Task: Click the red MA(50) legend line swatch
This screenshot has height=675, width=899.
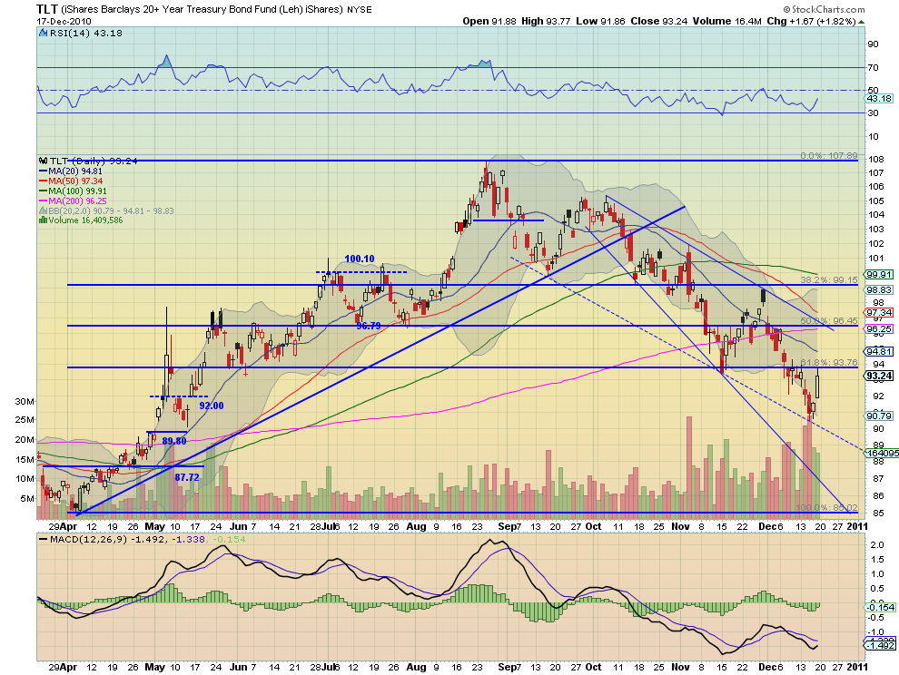Action: coord(43,181)
